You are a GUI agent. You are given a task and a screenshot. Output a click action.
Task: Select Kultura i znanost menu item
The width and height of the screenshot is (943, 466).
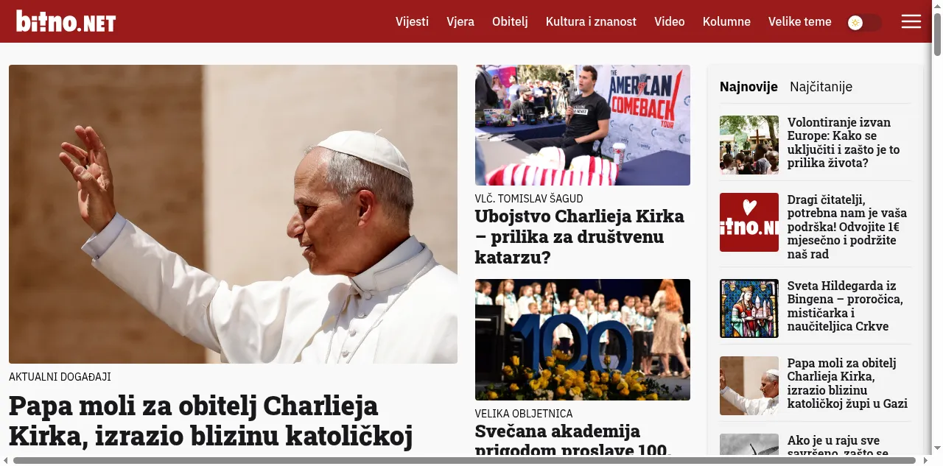(x=591, y=21)
